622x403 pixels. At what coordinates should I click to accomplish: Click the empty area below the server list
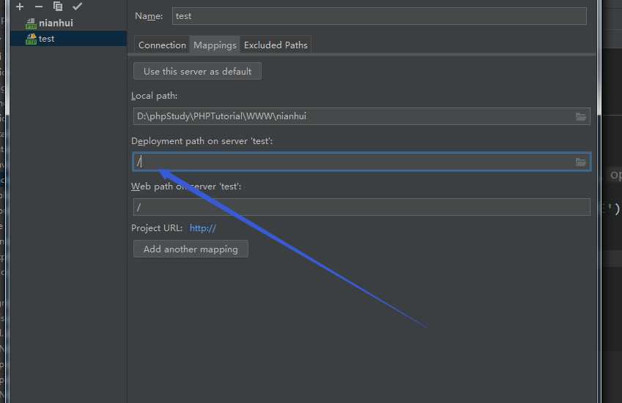tap(68, 219)
